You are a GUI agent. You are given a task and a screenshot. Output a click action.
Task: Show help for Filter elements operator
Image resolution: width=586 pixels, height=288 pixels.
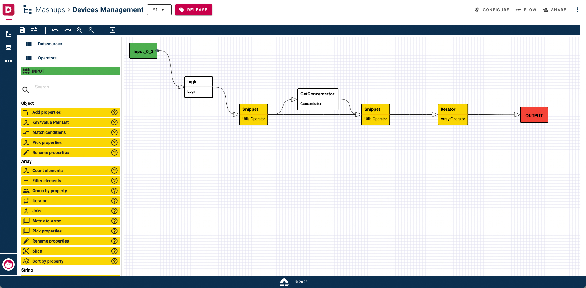coord(114,181)
